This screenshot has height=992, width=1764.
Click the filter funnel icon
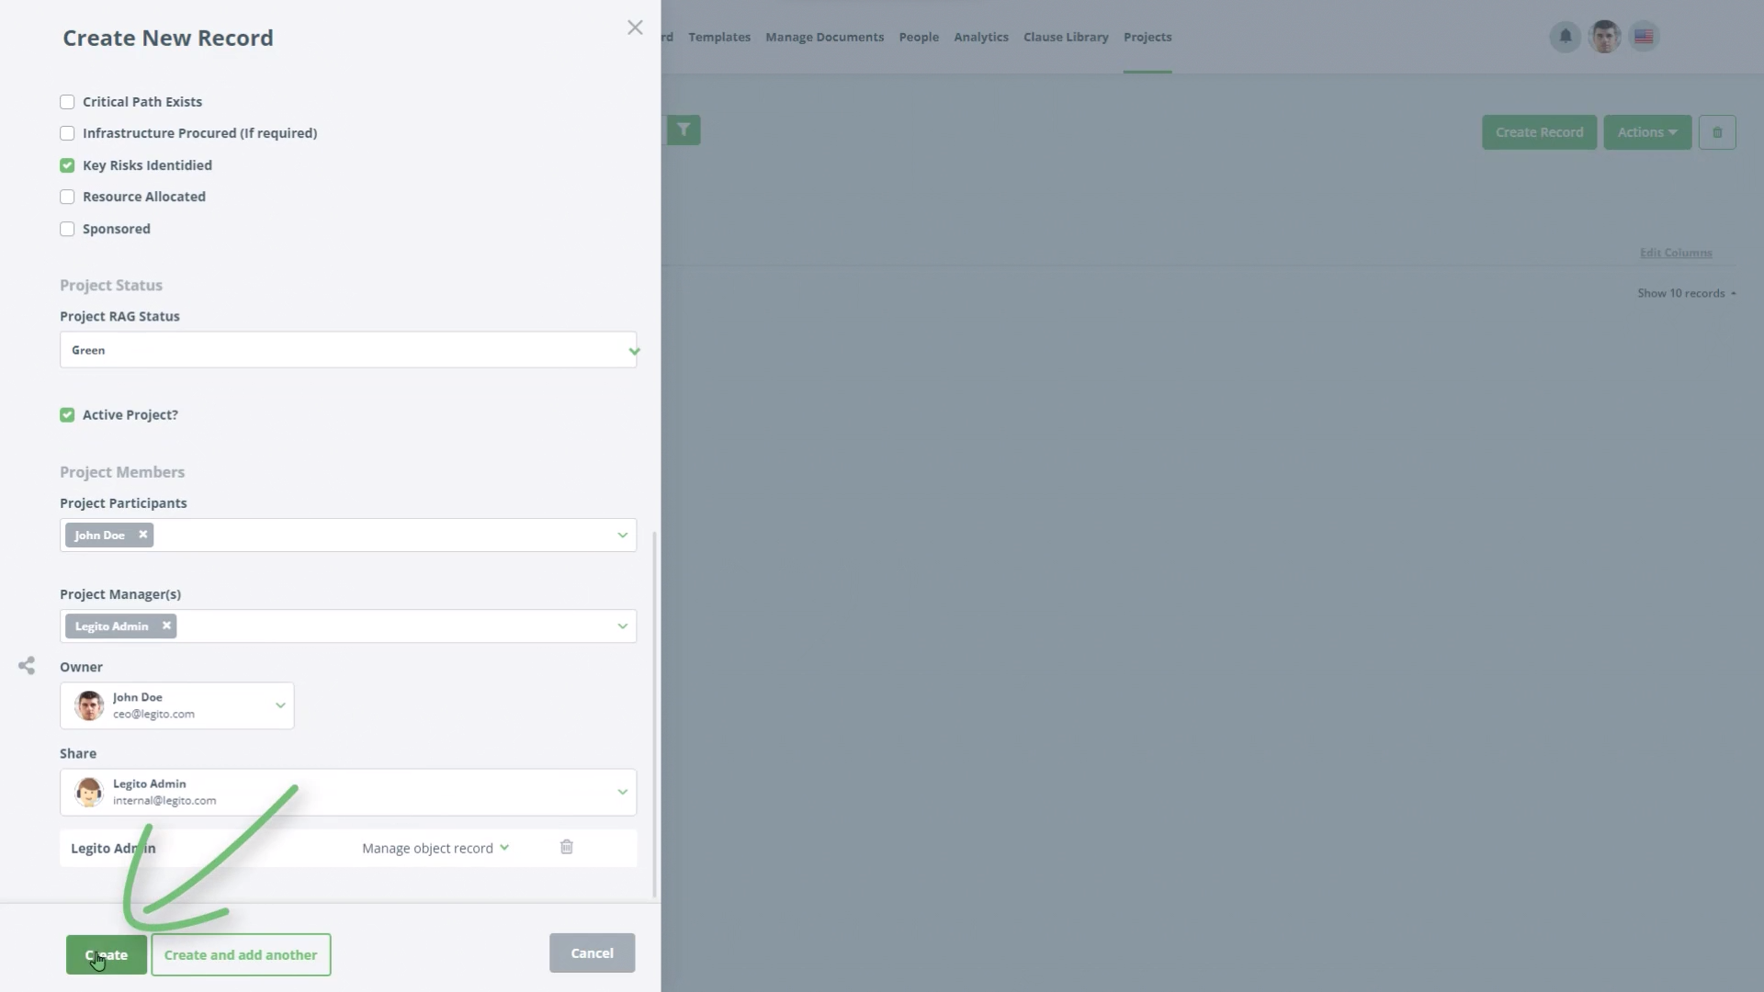click(x=684, y=130)
